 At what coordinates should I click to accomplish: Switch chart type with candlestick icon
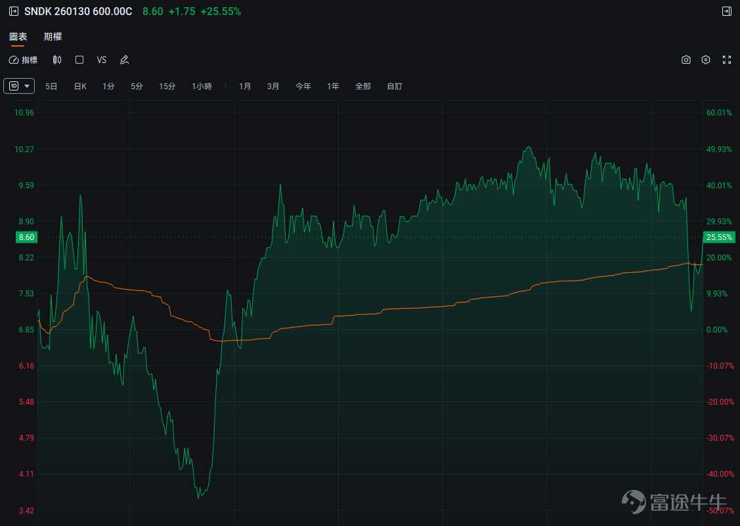tap(57, 60)
